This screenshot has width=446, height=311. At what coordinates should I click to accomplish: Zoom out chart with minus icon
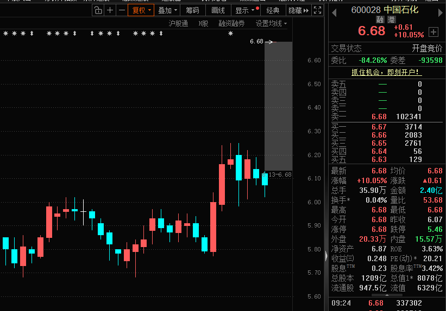point(122,10)
